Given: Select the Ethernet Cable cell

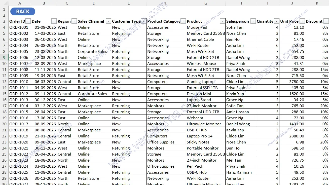Looking at the screenshot, I should click(206, 40).
